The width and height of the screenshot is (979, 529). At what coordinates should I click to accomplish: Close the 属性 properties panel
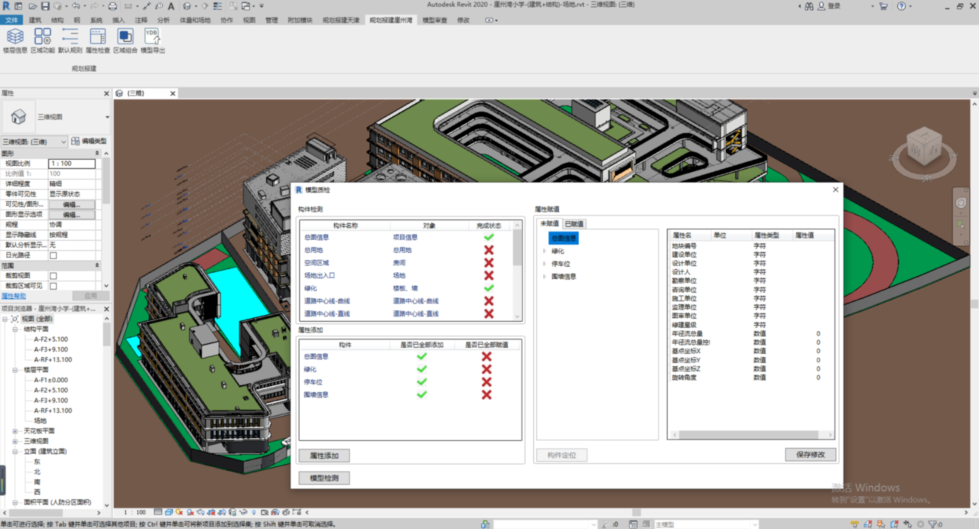(106, 92)
